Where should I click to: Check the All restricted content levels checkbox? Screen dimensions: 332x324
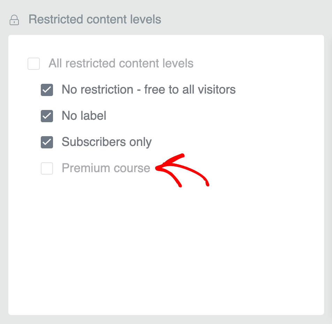pos(34,64)
